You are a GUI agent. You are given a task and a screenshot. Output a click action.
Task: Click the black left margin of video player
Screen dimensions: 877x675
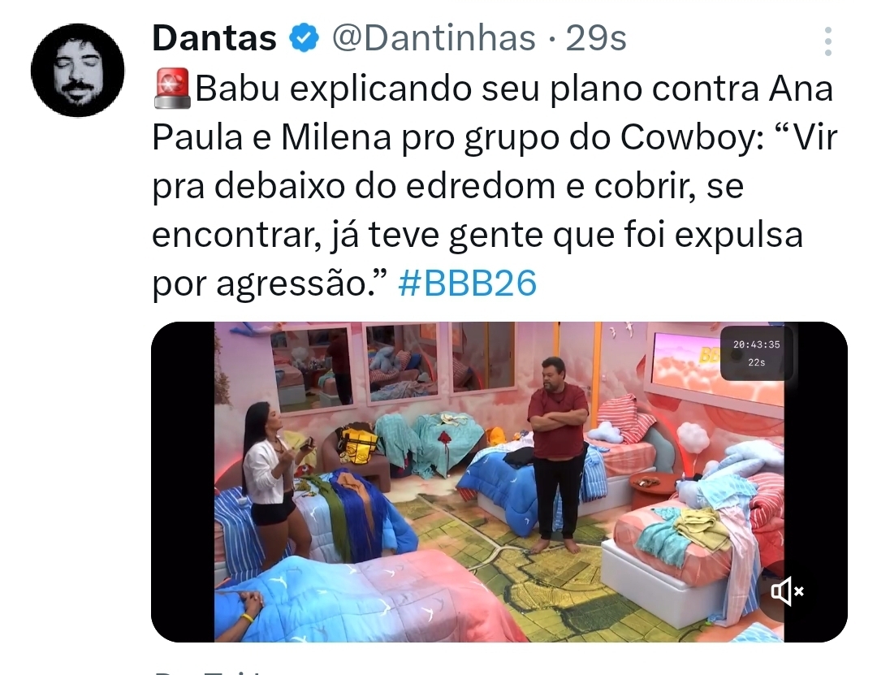[183, 482]
